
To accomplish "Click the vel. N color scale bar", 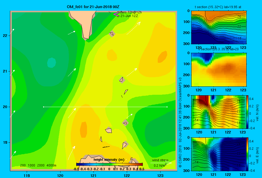I will (x=248, y=112).
